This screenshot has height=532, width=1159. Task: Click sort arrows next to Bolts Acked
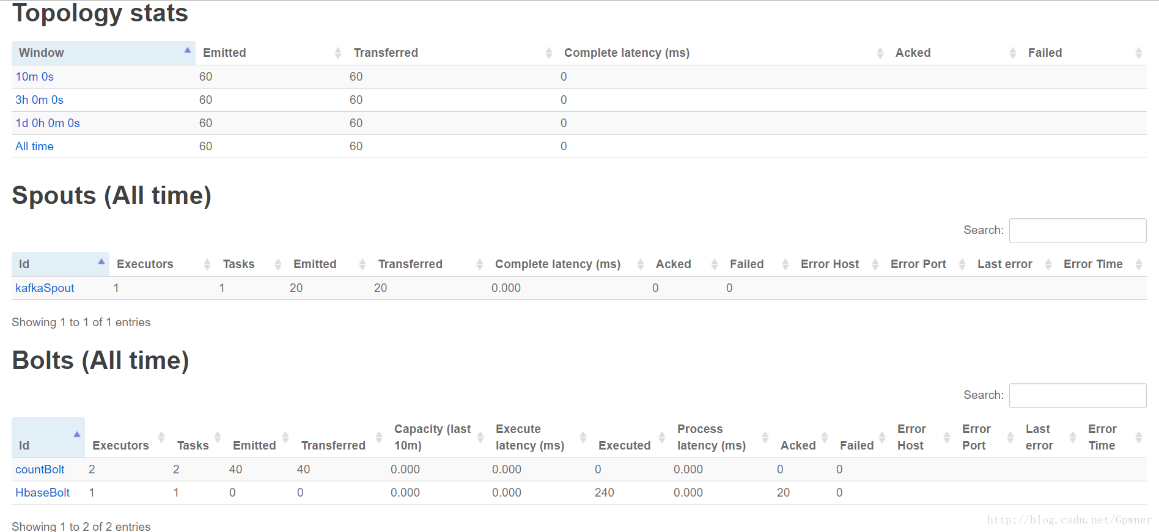[825, 437]
